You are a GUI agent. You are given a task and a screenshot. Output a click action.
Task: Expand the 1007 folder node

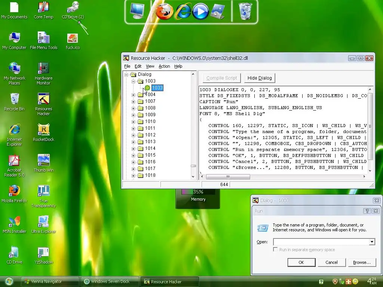pyautogui.click(x=134, y=102)
